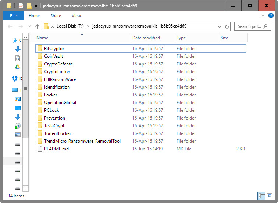Open Documents icon in navigation pane
Screen dimensions: 278x203
pos(18,58)
